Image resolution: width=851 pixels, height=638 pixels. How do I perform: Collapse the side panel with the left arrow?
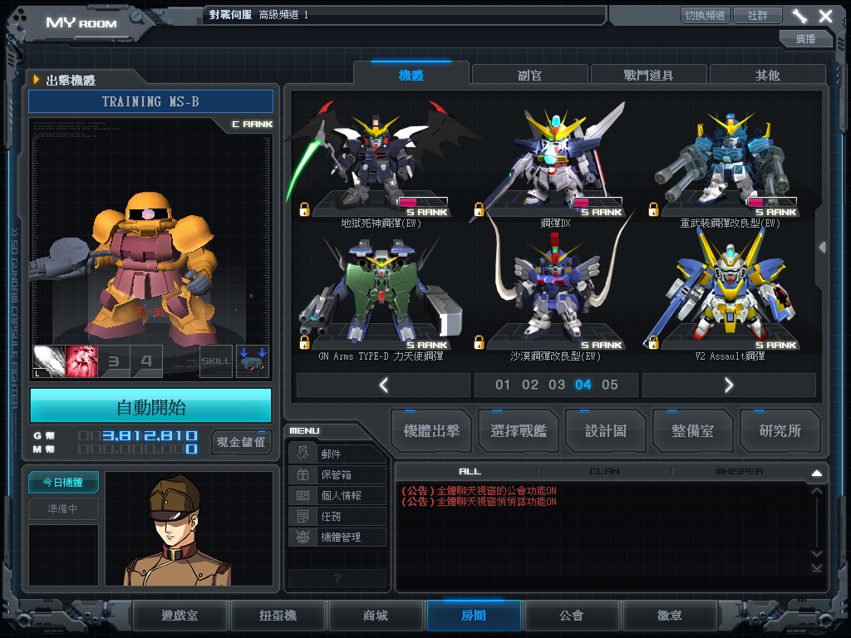(823, 247)
